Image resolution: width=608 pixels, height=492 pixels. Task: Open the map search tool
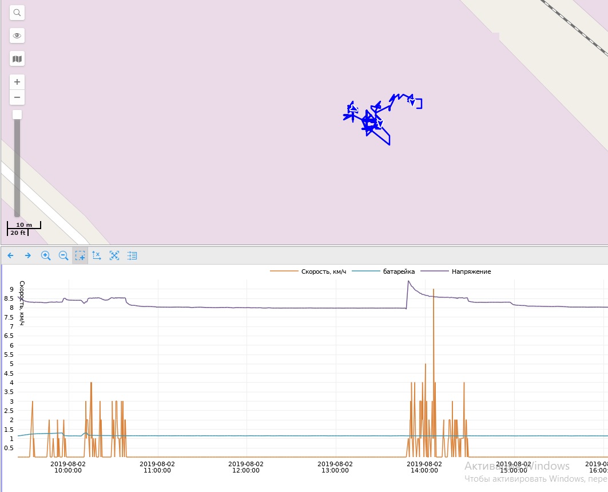click(x=17, y=13)
